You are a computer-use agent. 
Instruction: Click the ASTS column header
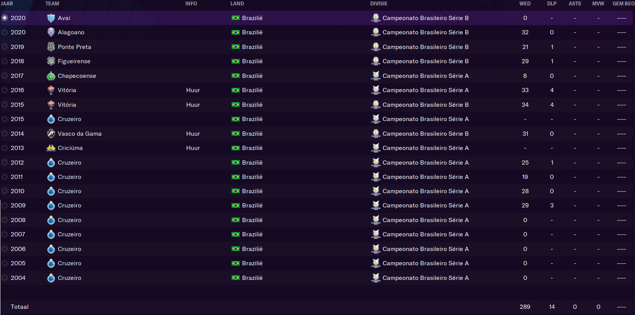click(x=575, y=3)
